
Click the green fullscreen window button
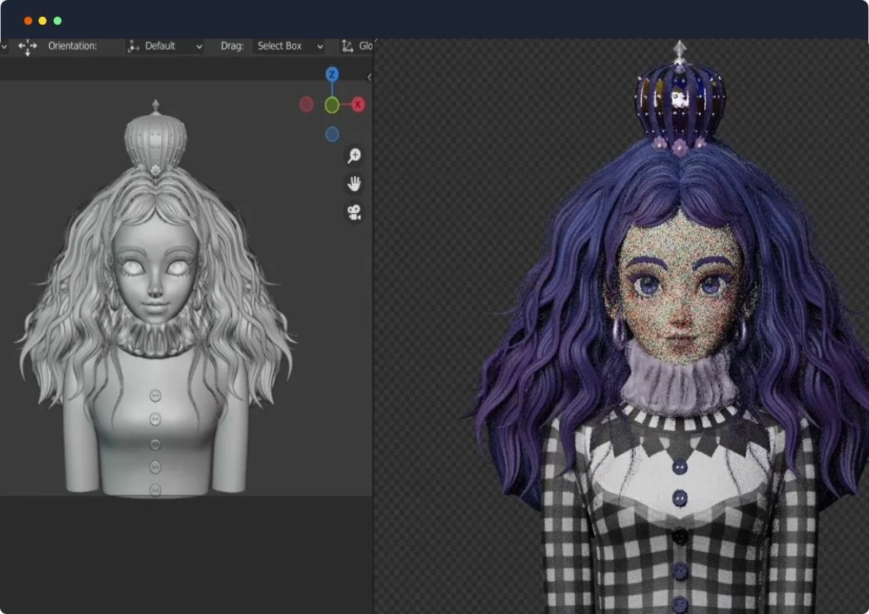pyautogui.click(x=58, y=20)
